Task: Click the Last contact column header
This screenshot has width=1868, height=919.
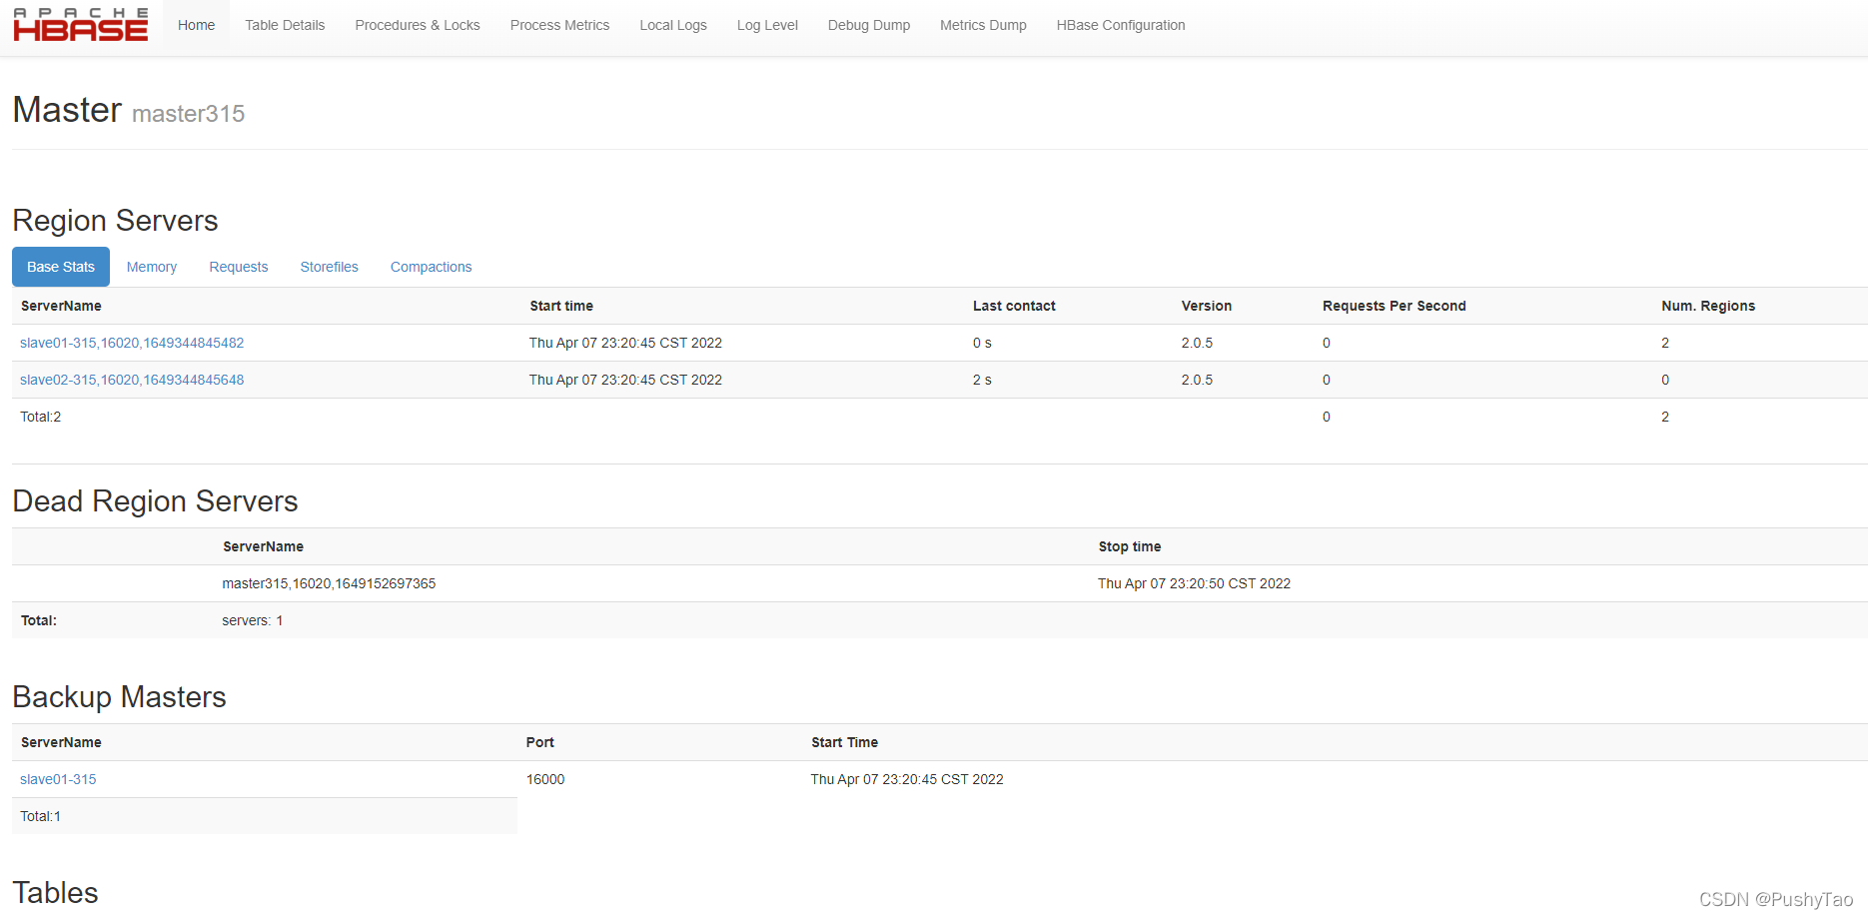Action: (1014, 306)
